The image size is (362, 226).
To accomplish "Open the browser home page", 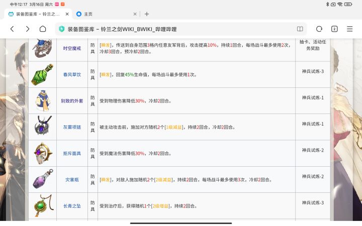I will 43,29.
